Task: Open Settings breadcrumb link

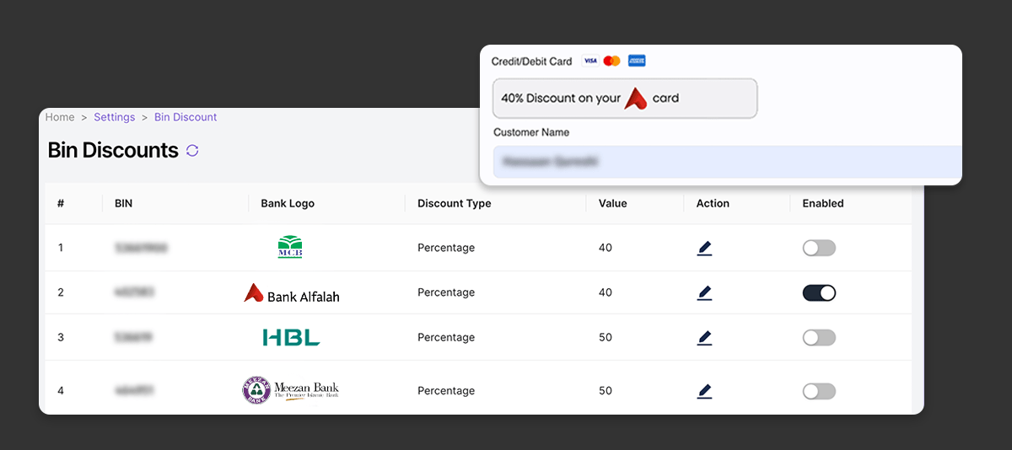Action: [x=114, y=117]
